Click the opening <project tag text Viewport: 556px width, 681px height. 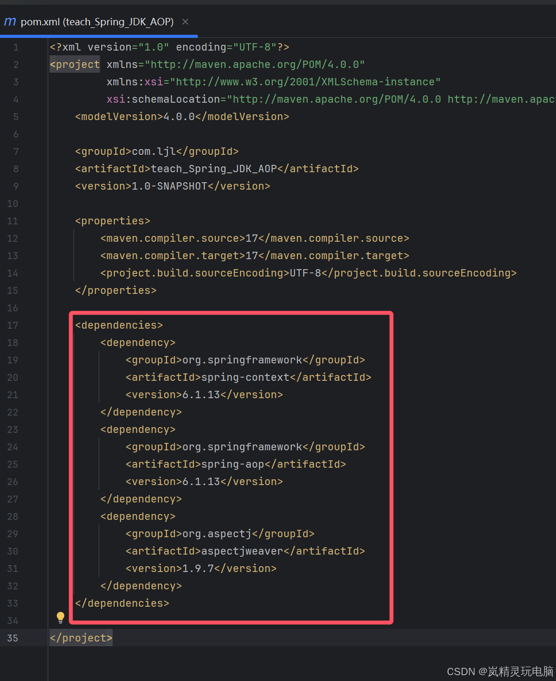75,64
